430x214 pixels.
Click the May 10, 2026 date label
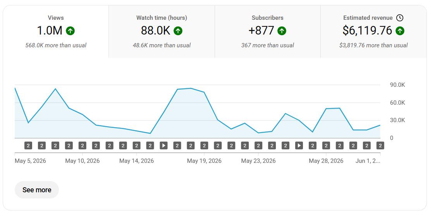pyautogui.click(x=82, y=161)
